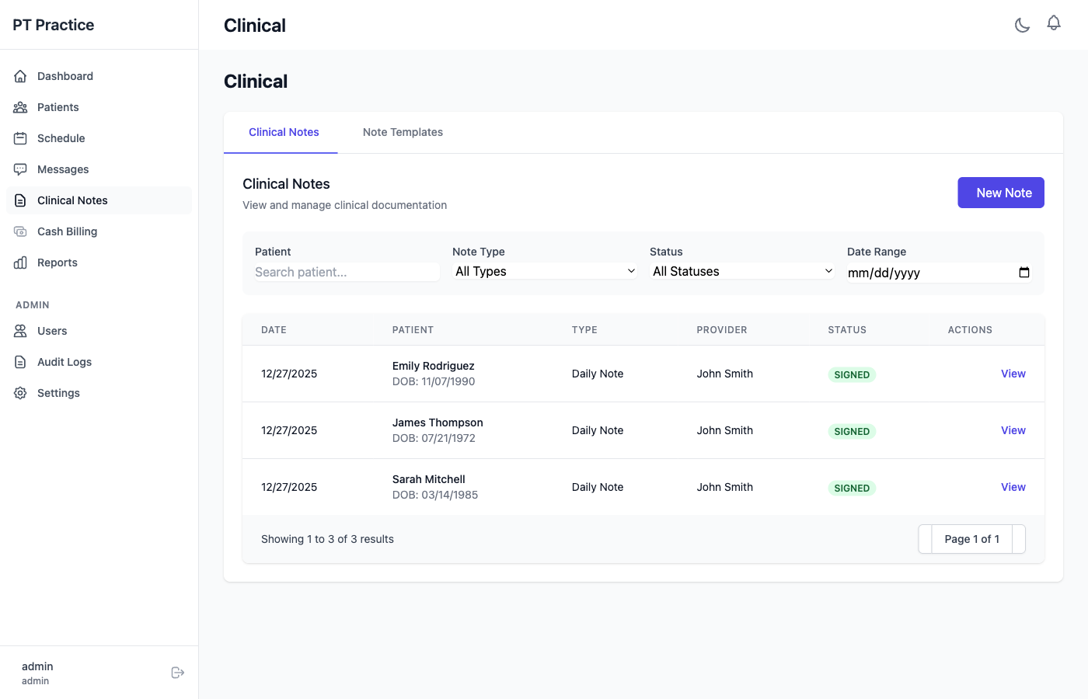The width and height of the screenshot is (1088, 699).
Task: Open the Date Range calendar picker
Action: [1023, 273]
